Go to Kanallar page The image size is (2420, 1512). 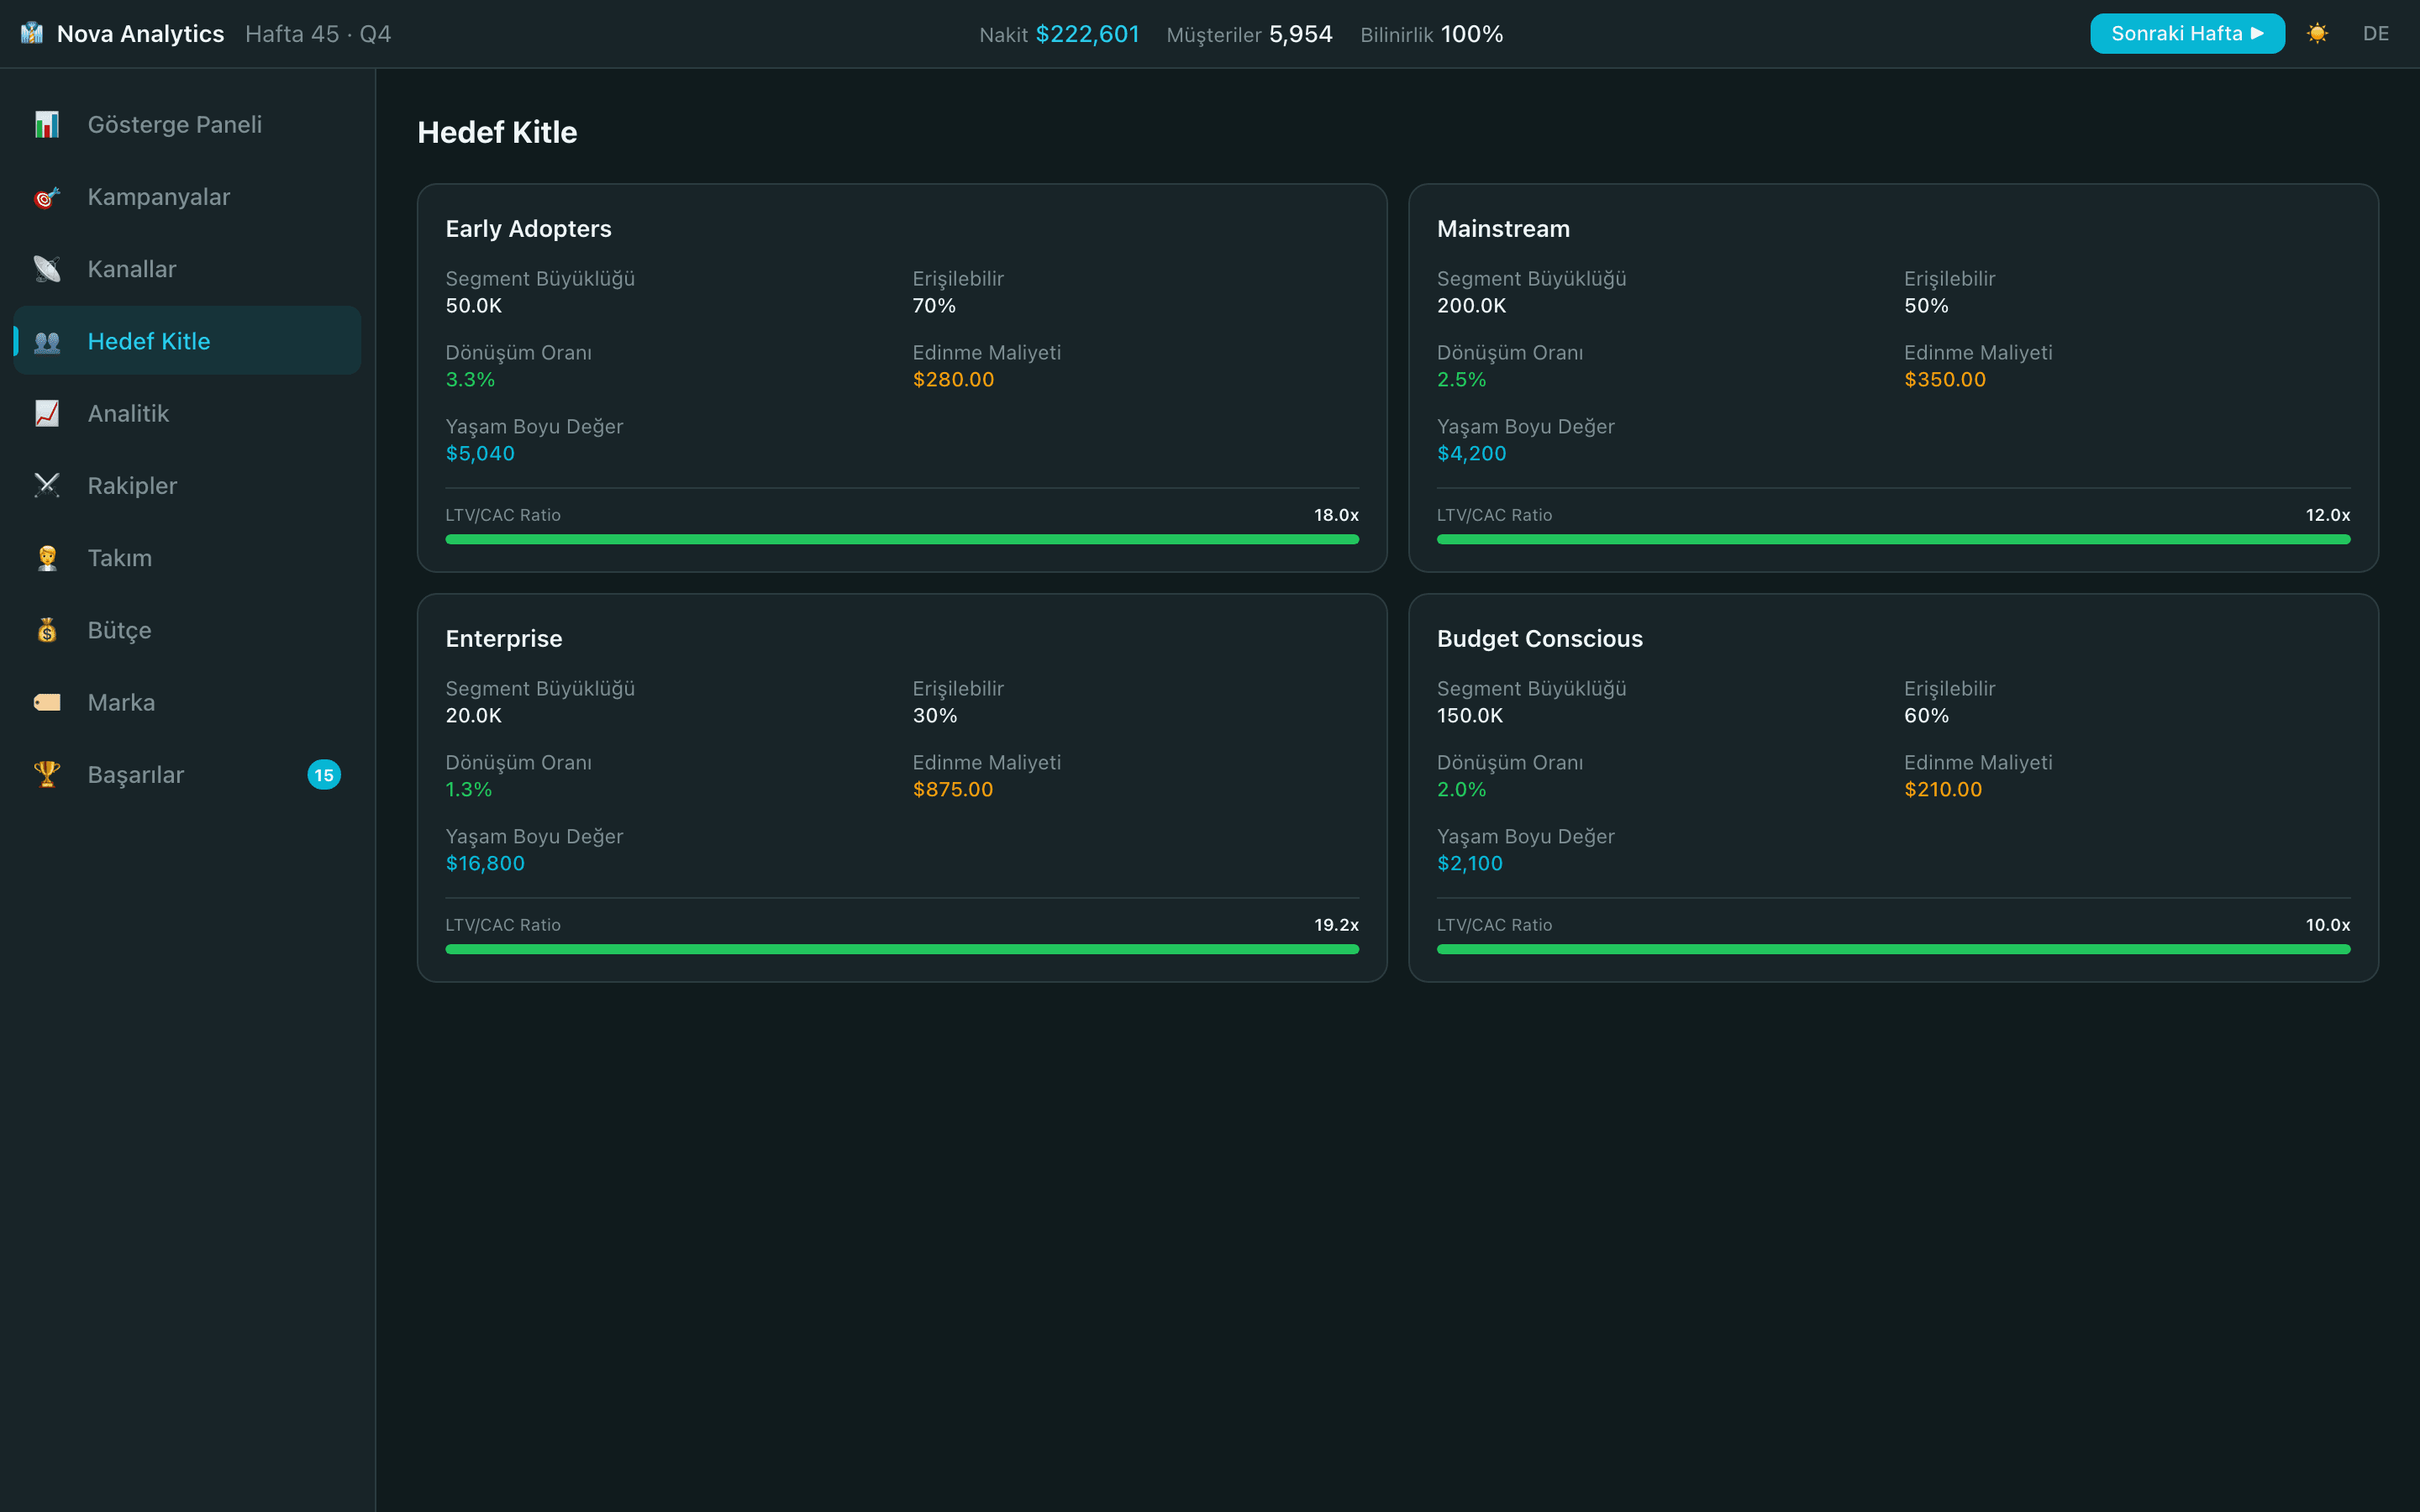[x=187, y=269]
